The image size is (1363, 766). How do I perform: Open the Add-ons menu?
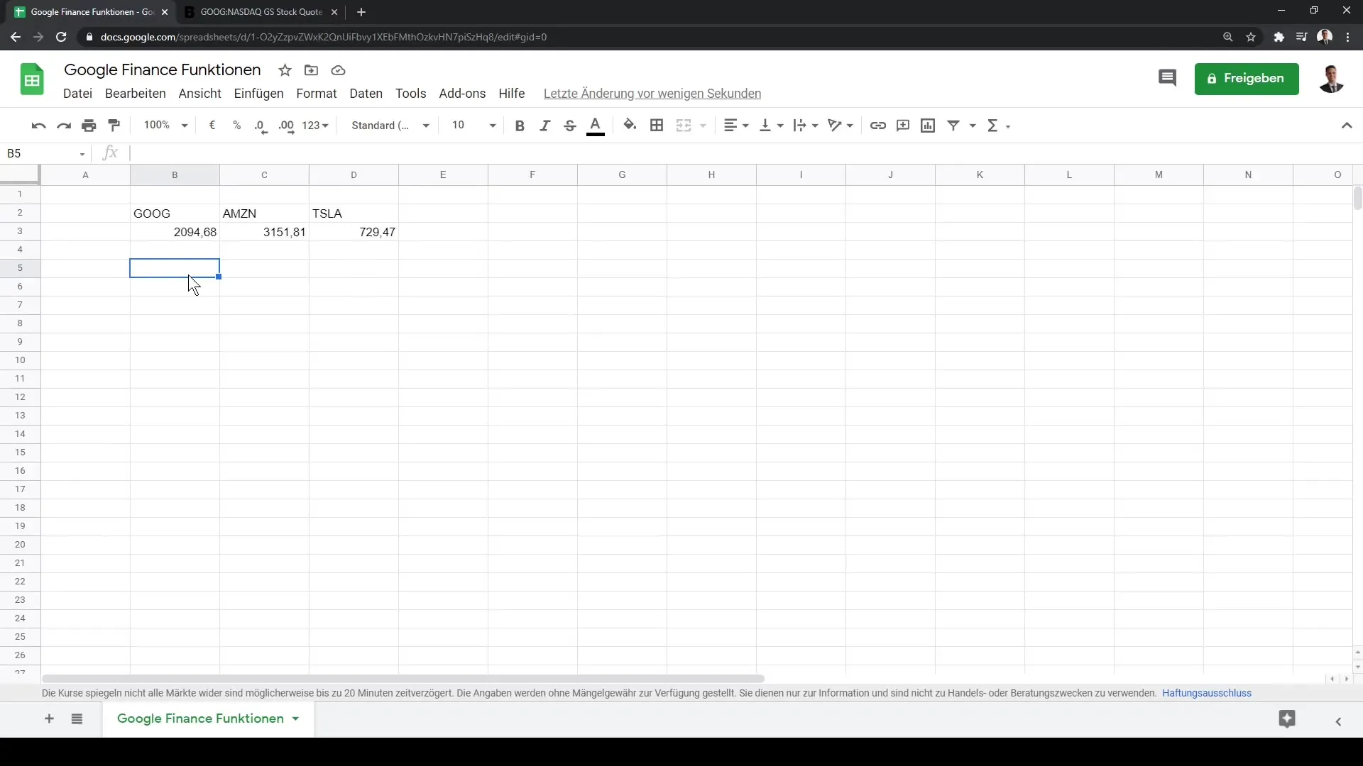point(463,94)
